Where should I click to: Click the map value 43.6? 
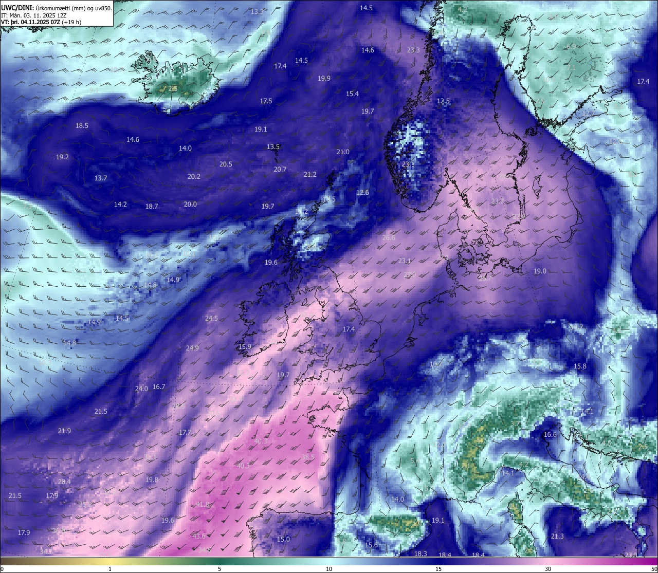tap(199, 537)
